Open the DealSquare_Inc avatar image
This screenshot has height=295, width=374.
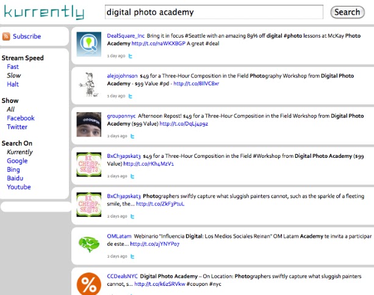pos(88,44)
